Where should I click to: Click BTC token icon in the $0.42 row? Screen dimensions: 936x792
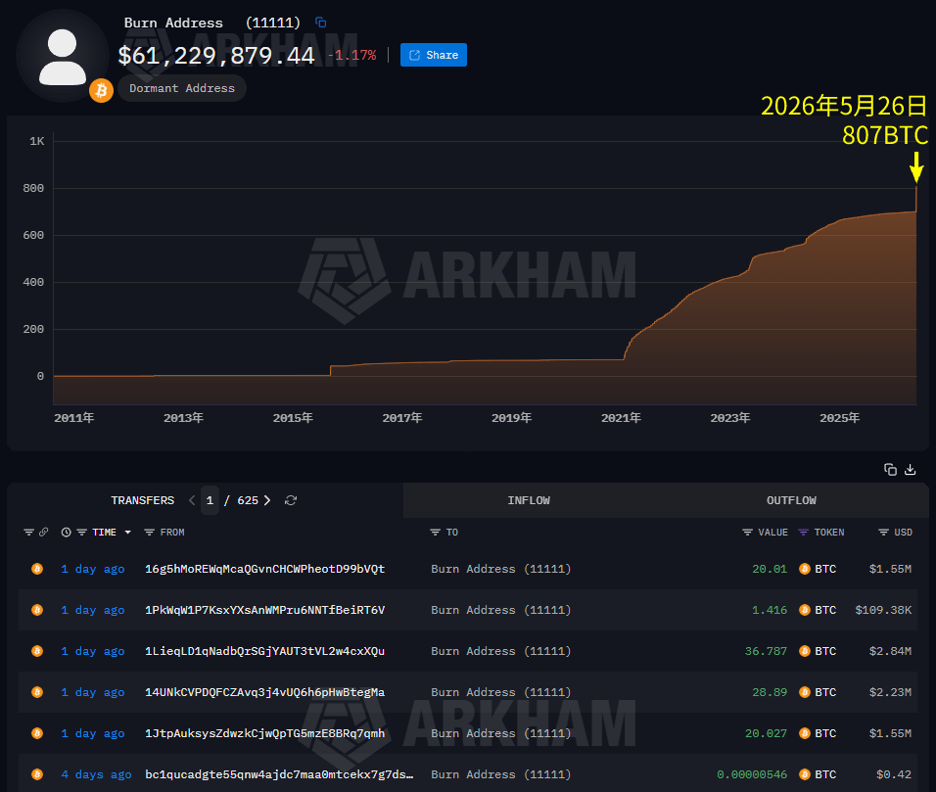(x=805, y=774)
